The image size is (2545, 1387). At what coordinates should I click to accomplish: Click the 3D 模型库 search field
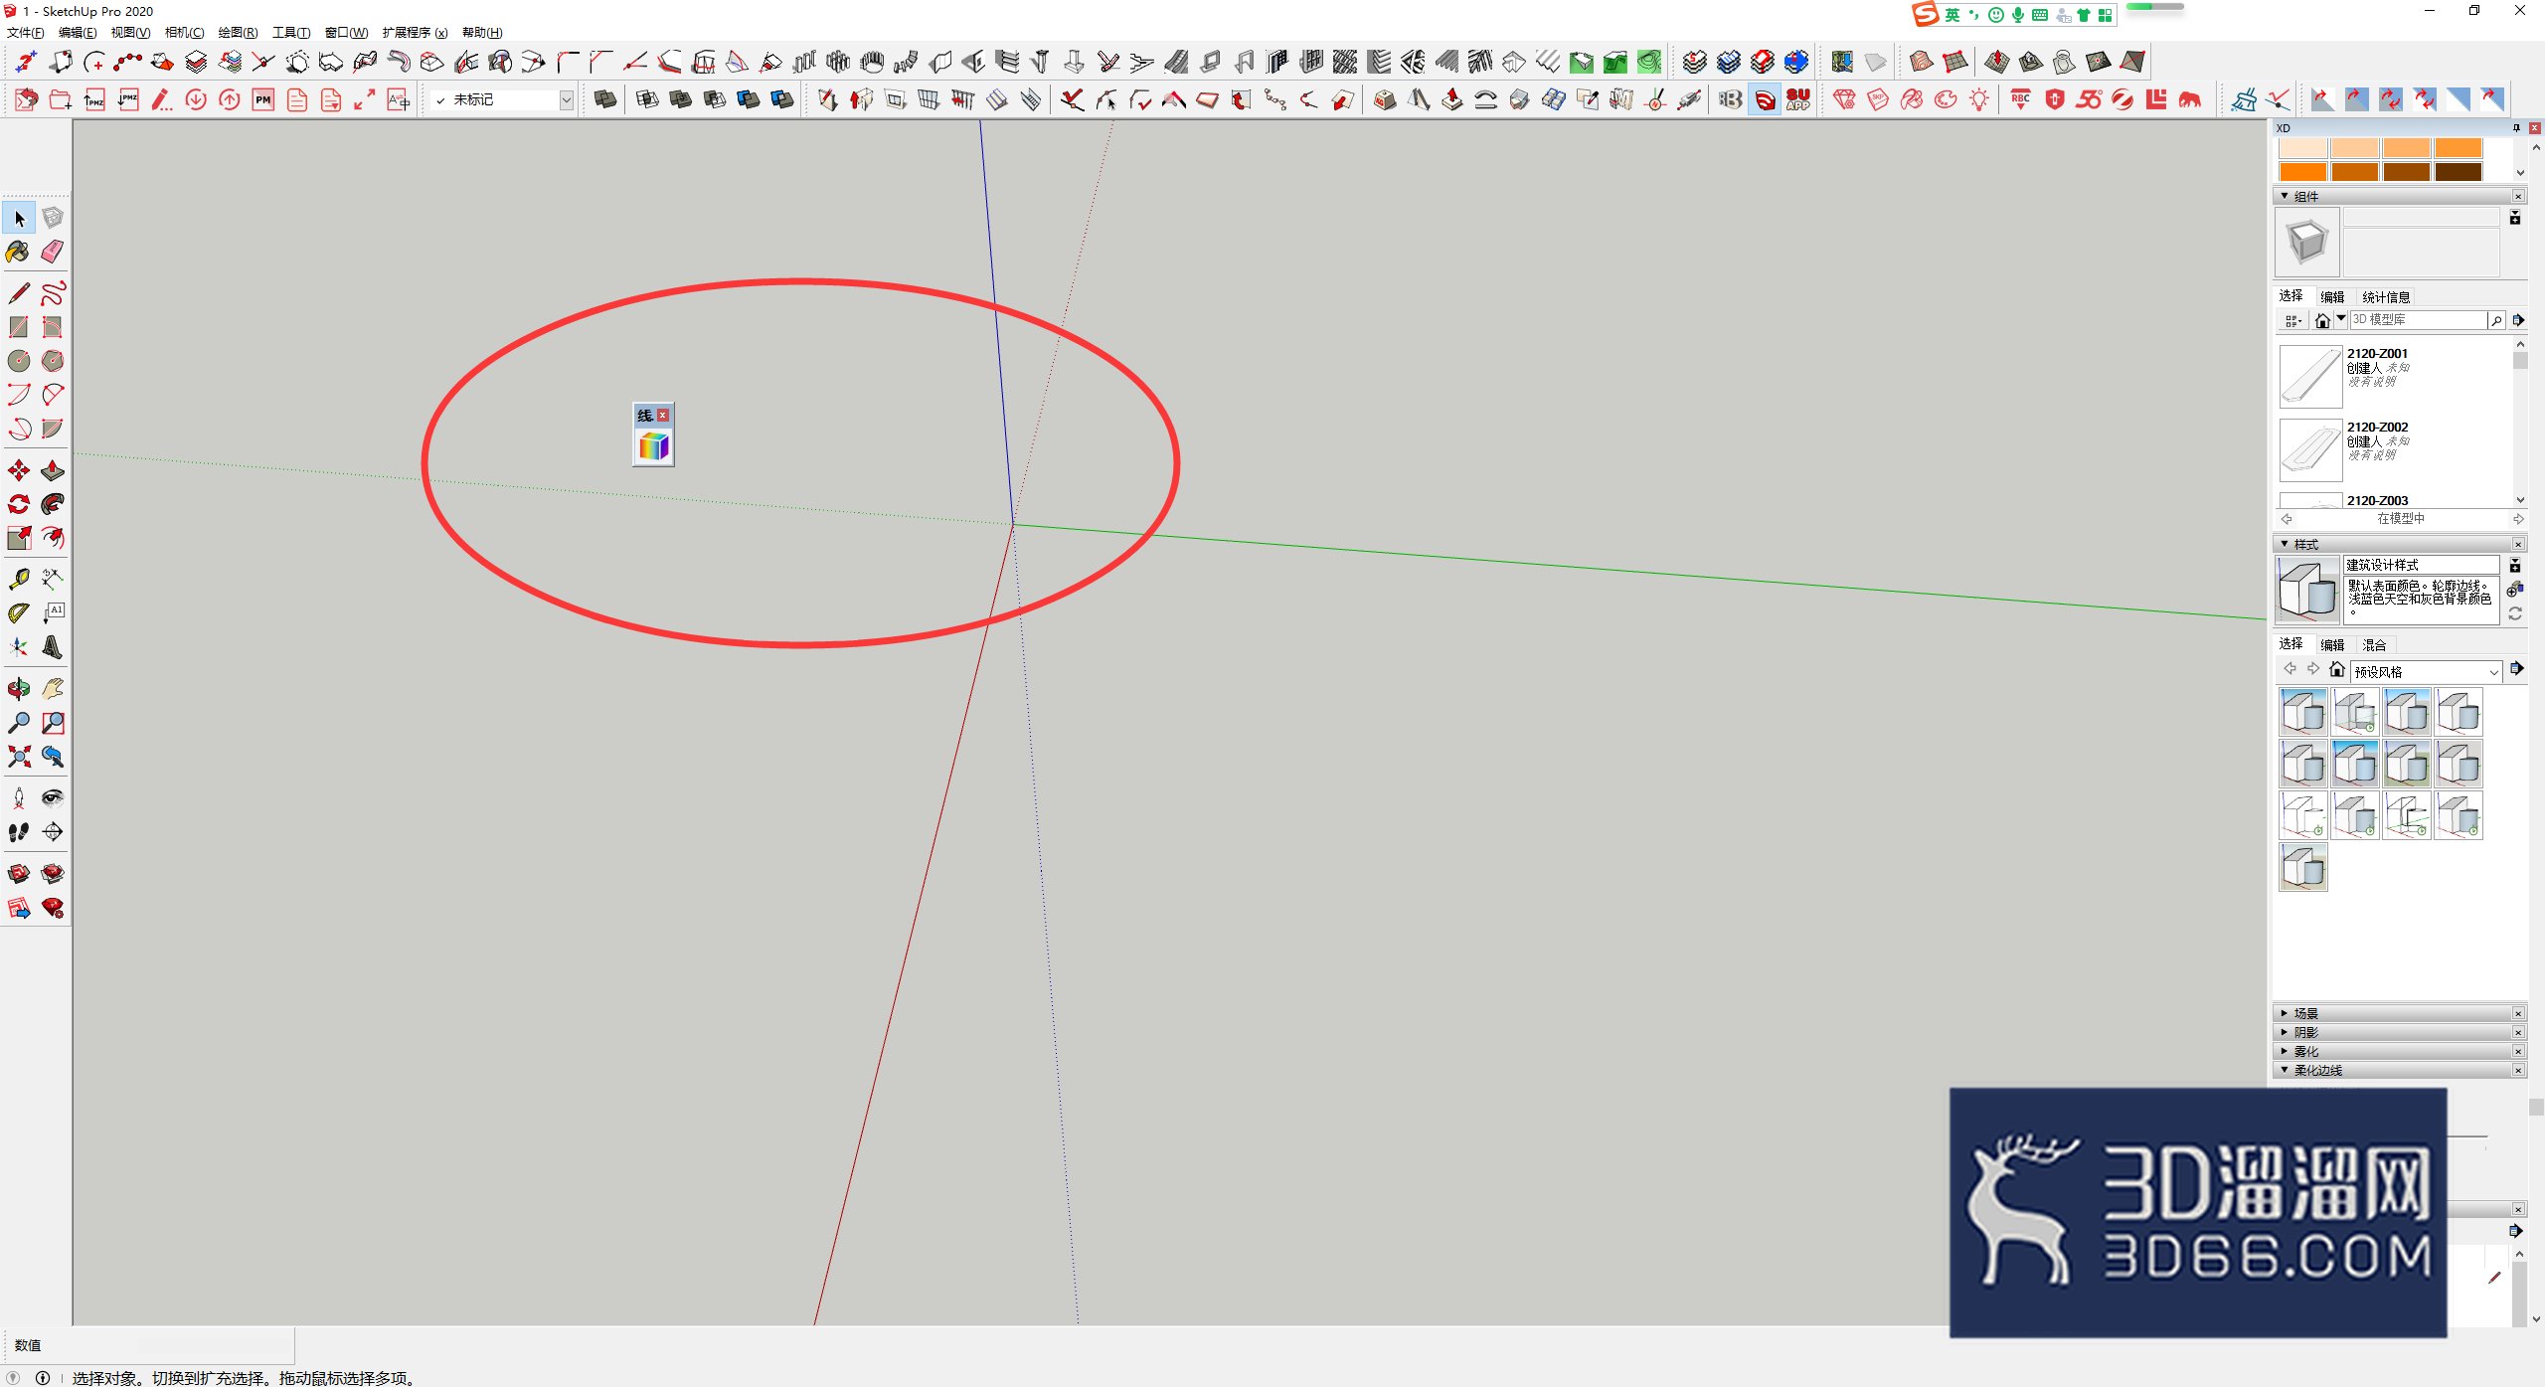point(2418,319)
